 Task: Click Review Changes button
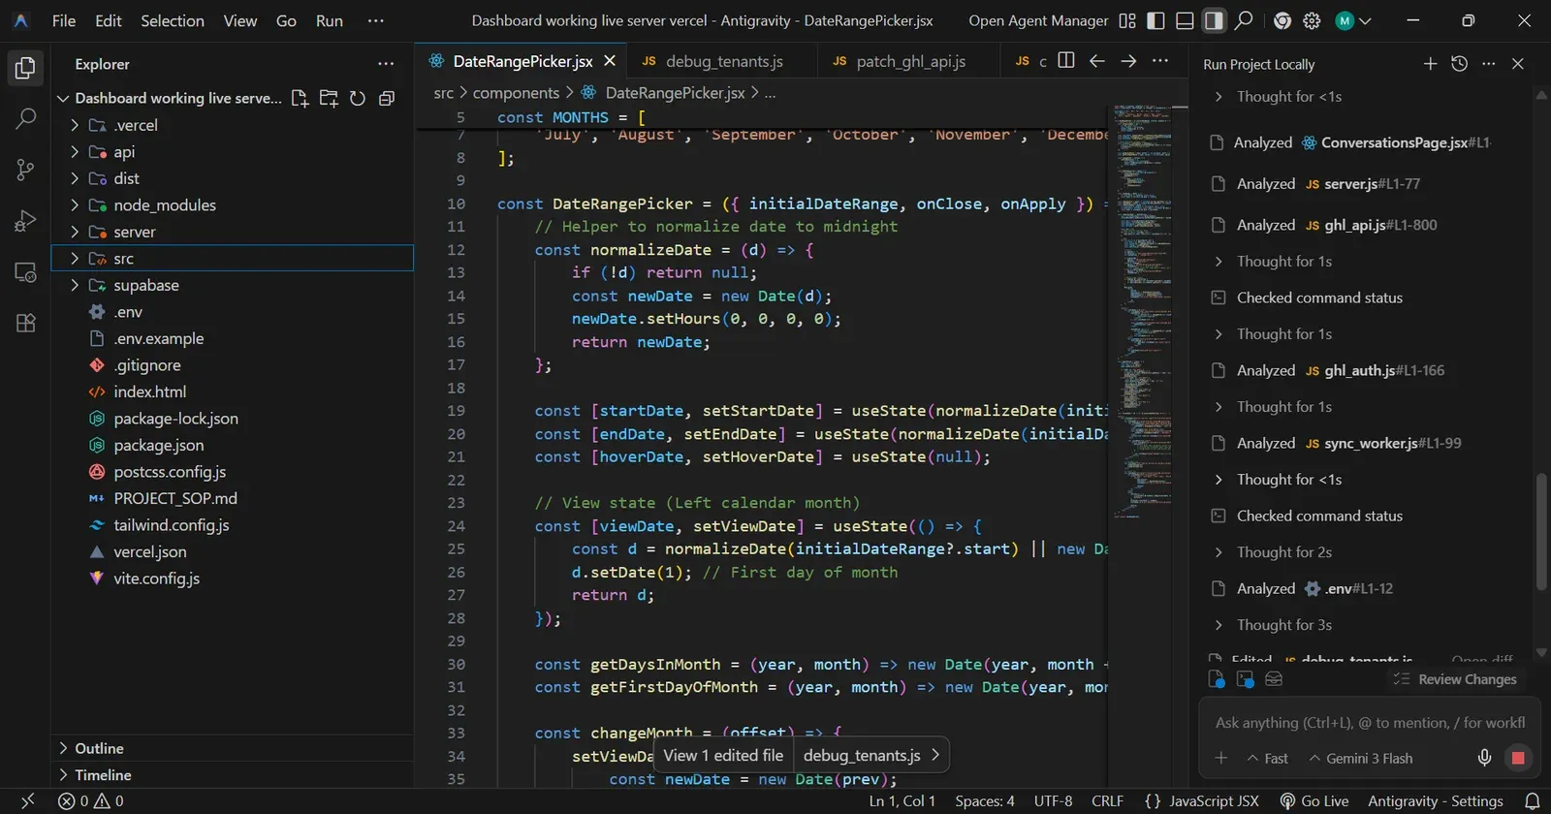coord(1455,679)
